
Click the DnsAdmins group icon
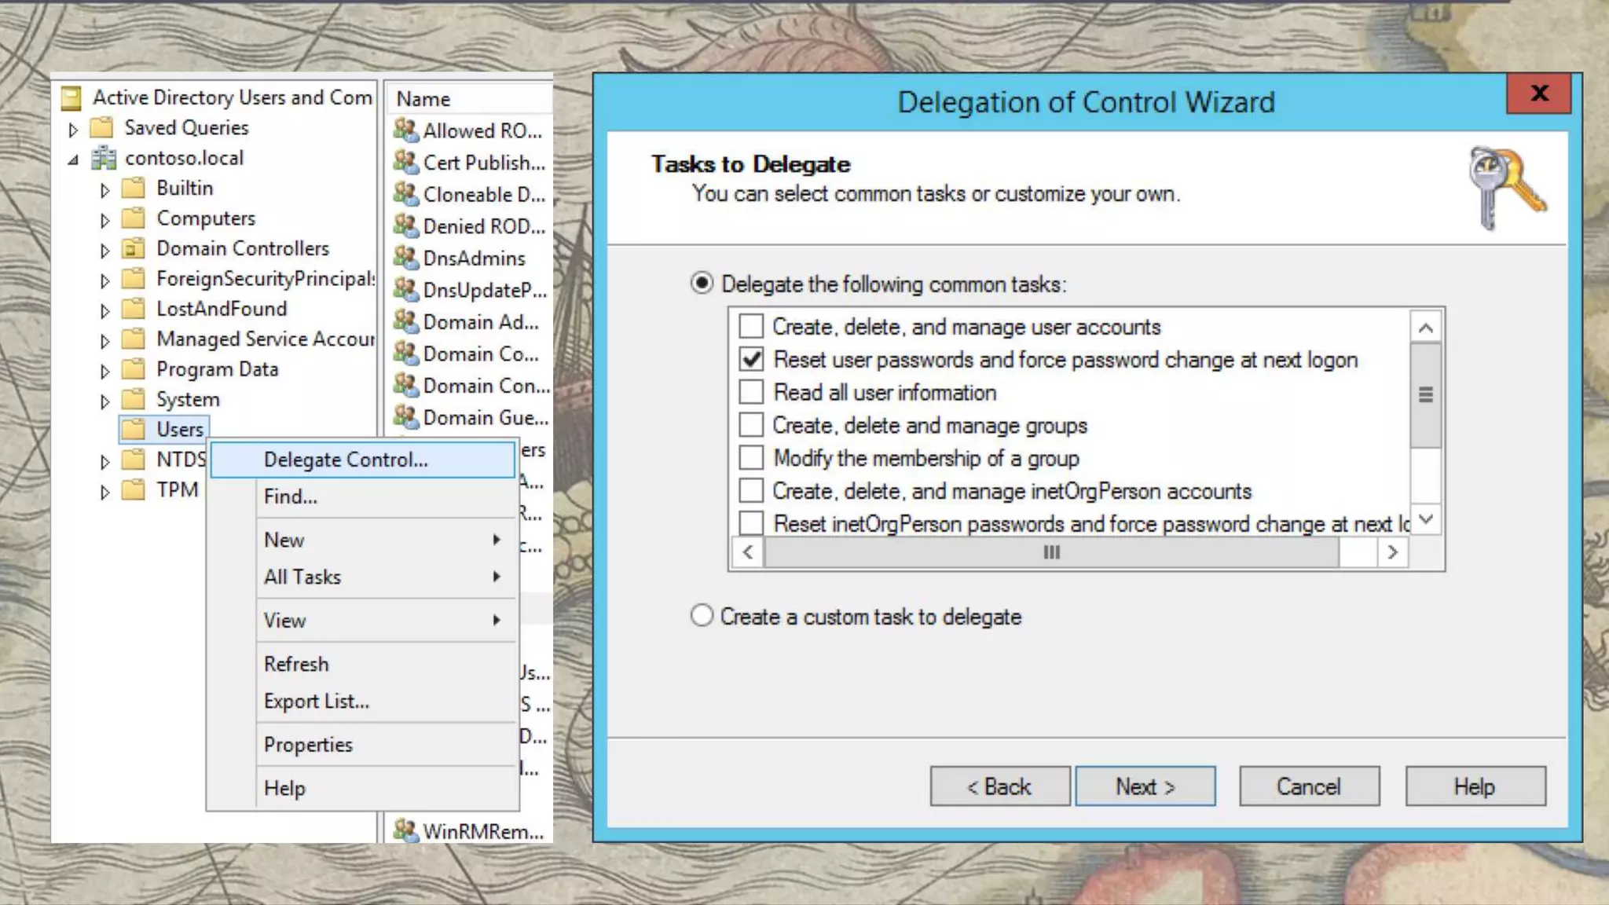[405, 257]
